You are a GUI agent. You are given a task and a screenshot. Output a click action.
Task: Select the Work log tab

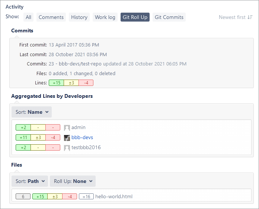point(105,17)
